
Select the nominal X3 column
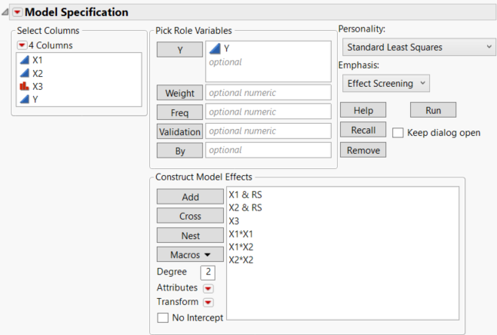(37, 86)
